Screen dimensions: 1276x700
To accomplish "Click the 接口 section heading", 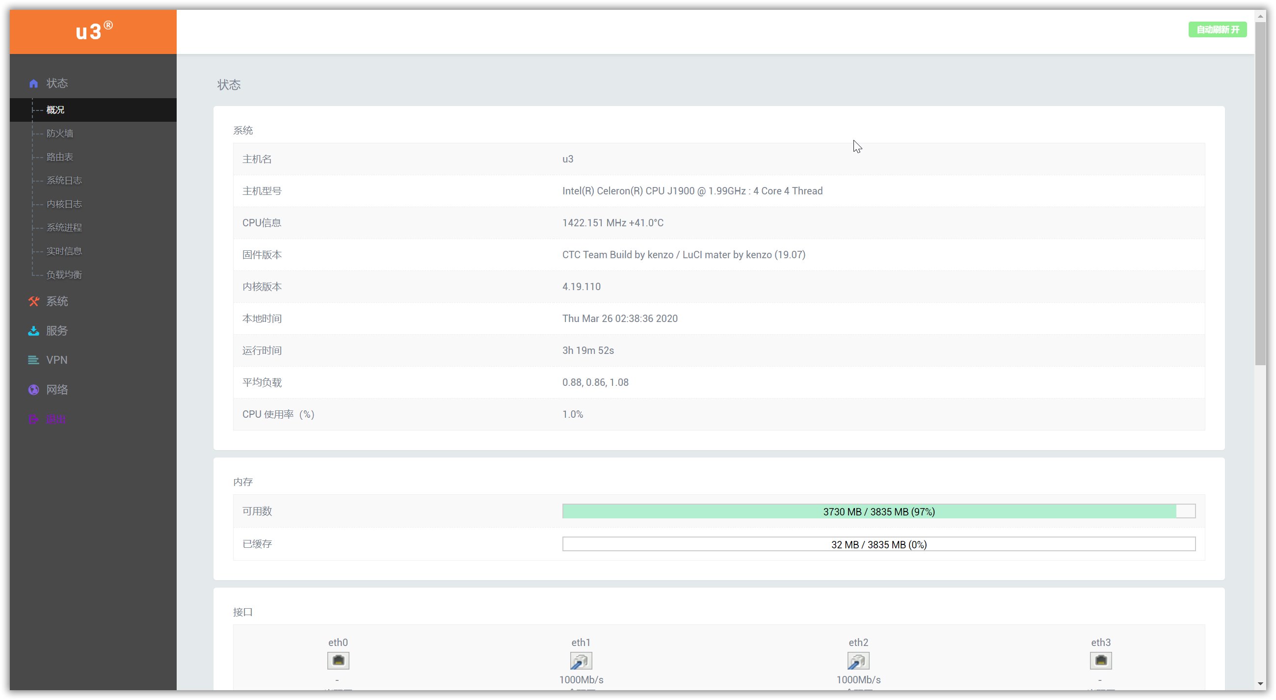I will click(243, 612).
